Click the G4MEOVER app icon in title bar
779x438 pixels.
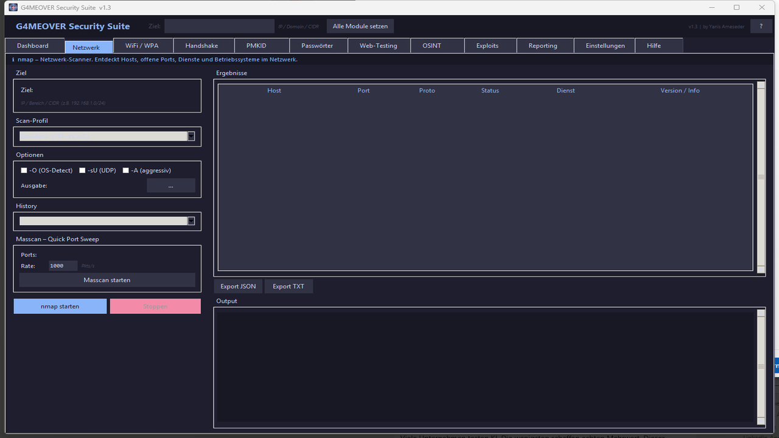13,7
